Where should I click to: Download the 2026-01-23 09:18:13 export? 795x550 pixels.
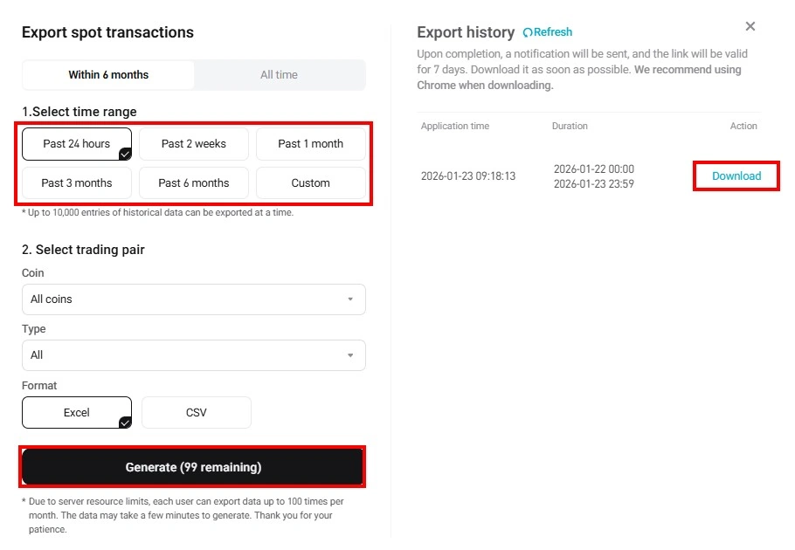pyautogui.click(x=736, y=175)
